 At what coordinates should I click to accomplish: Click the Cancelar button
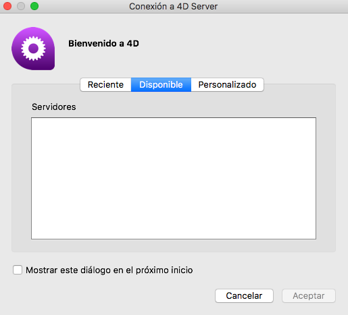(x=244, y=295)
